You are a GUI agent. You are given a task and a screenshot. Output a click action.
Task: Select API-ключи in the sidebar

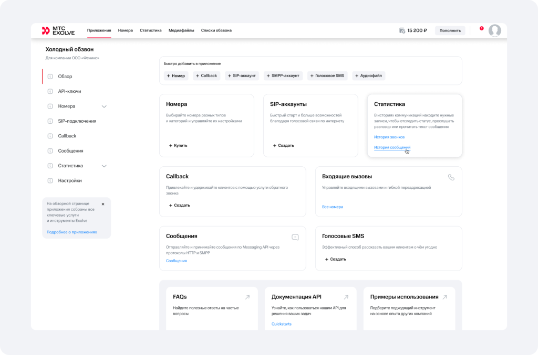pyautogui.click(x=69, y=91)
